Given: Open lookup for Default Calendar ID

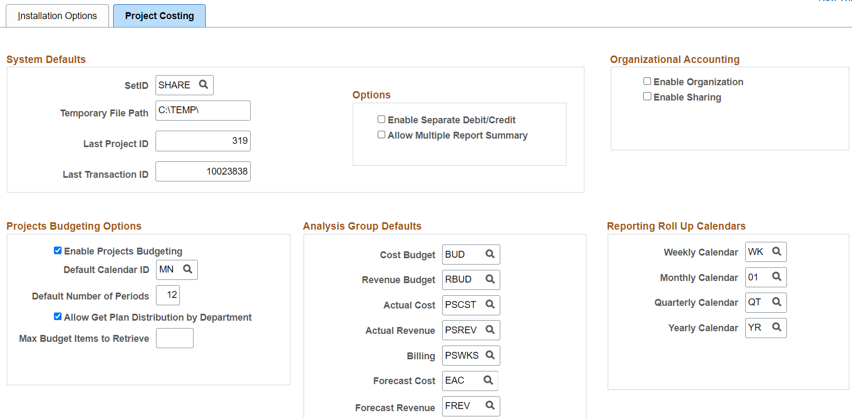Looking at the screenshot, I should (x=188, y=269).
